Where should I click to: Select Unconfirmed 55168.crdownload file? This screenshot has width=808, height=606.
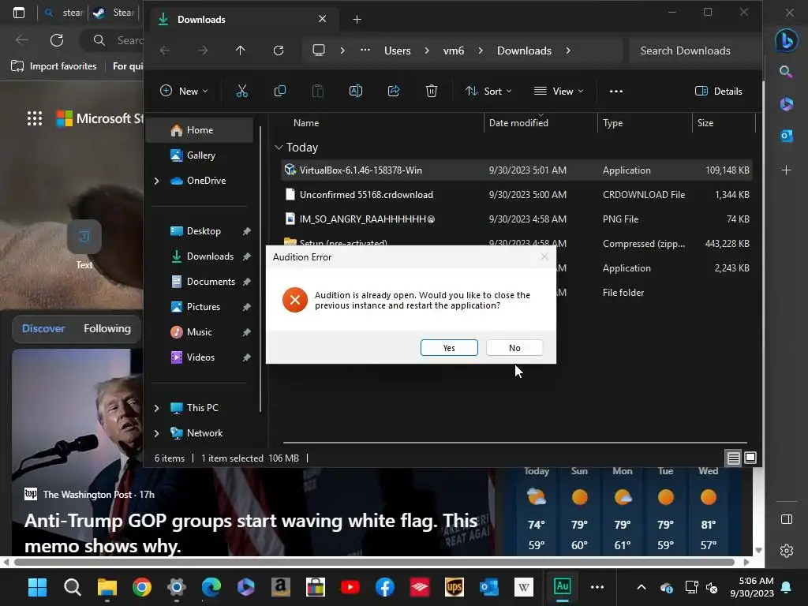(517, 195)
